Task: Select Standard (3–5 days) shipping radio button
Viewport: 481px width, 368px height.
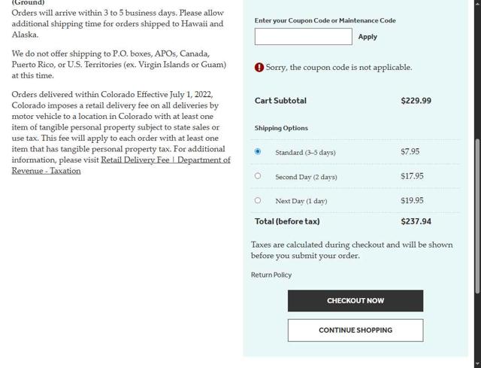Action: [x=258, y=151]
